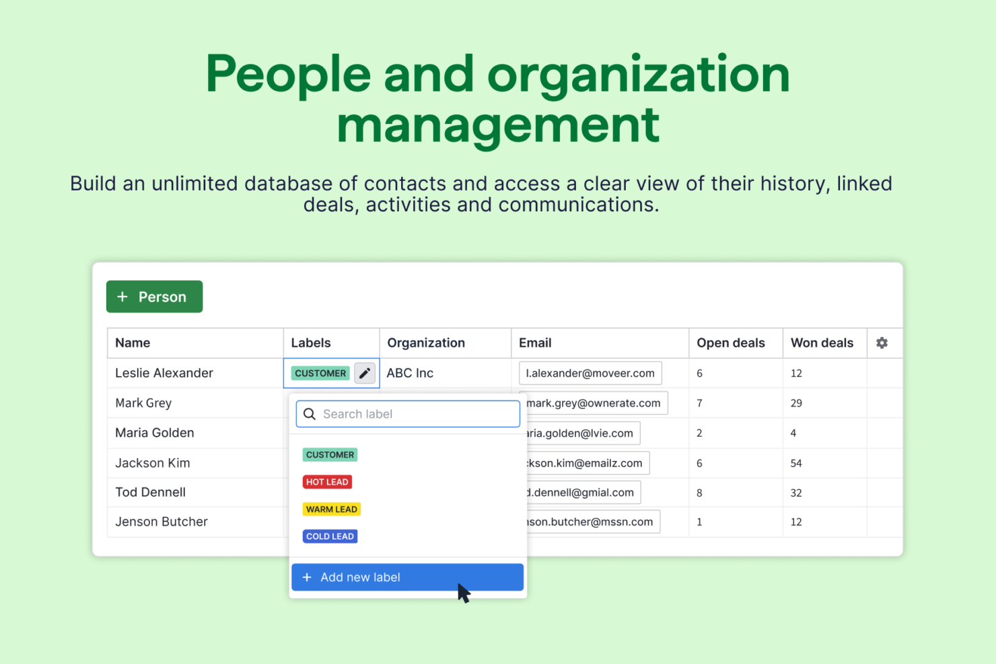
Task: Click the Won deals column header
Action: coord(822,343)
